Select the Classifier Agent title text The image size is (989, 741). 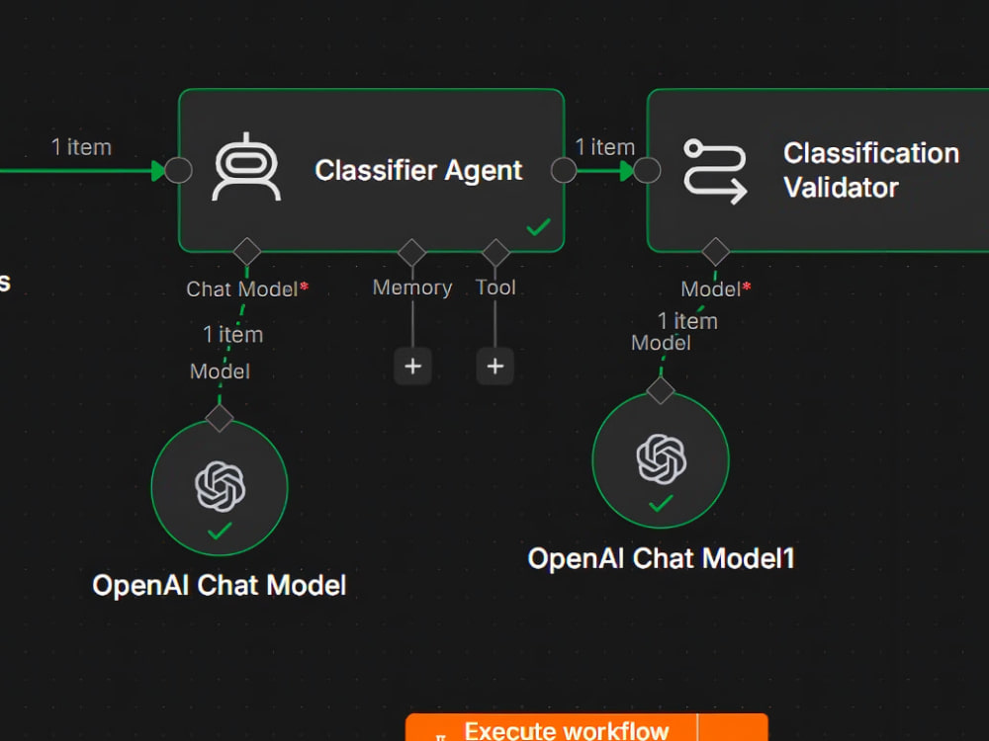click(x=418, y=170)
